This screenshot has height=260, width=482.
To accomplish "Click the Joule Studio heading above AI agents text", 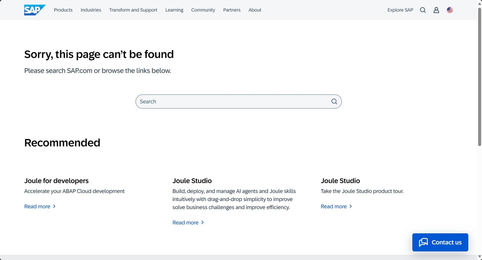I will pos(192,181).
